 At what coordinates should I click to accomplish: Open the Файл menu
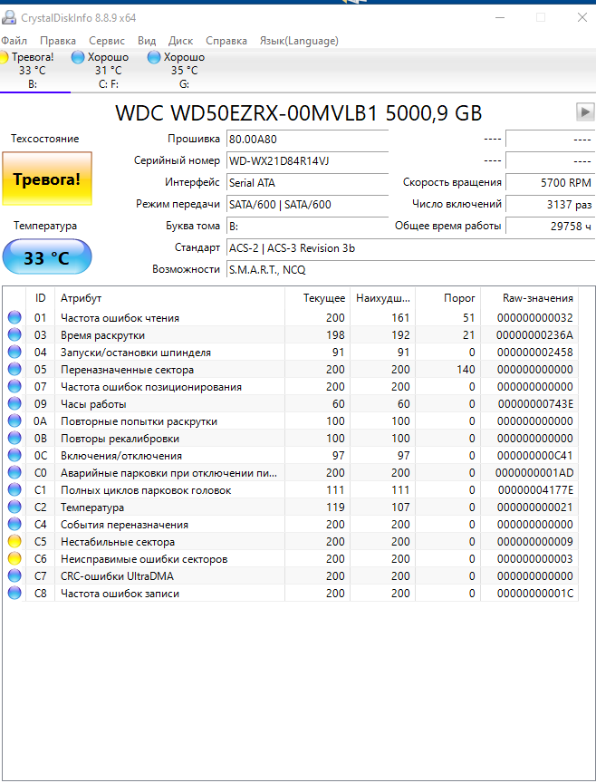(x=14, y=41)
